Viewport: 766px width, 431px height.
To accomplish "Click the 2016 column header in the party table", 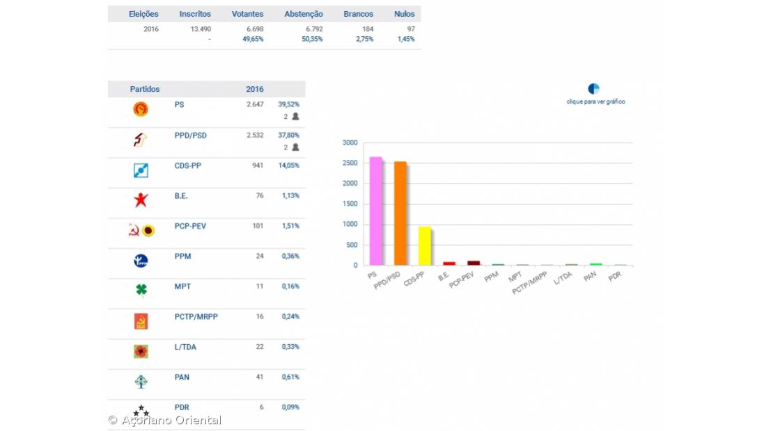I will tap(255, 89).
